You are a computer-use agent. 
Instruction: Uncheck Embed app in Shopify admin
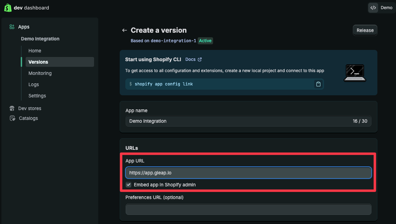pos(128,185)
